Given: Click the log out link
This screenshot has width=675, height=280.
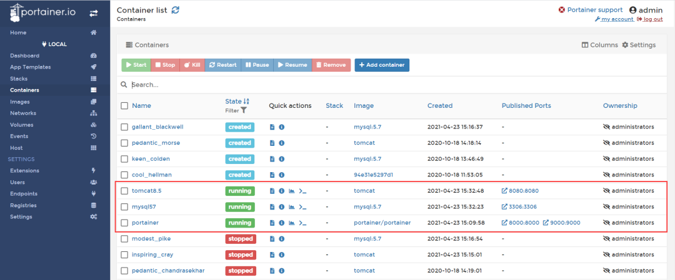Looking at the screenshot, I should coord(649,19).
